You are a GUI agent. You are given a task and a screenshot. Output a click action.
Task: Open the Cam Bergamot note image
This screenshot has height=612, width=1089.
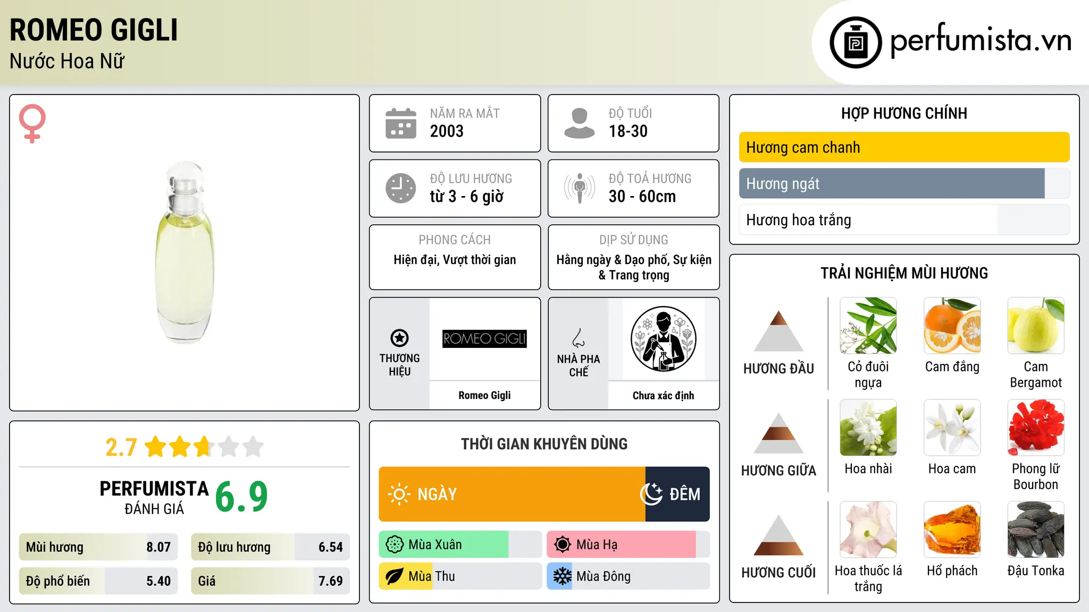tap(1036, 326)
